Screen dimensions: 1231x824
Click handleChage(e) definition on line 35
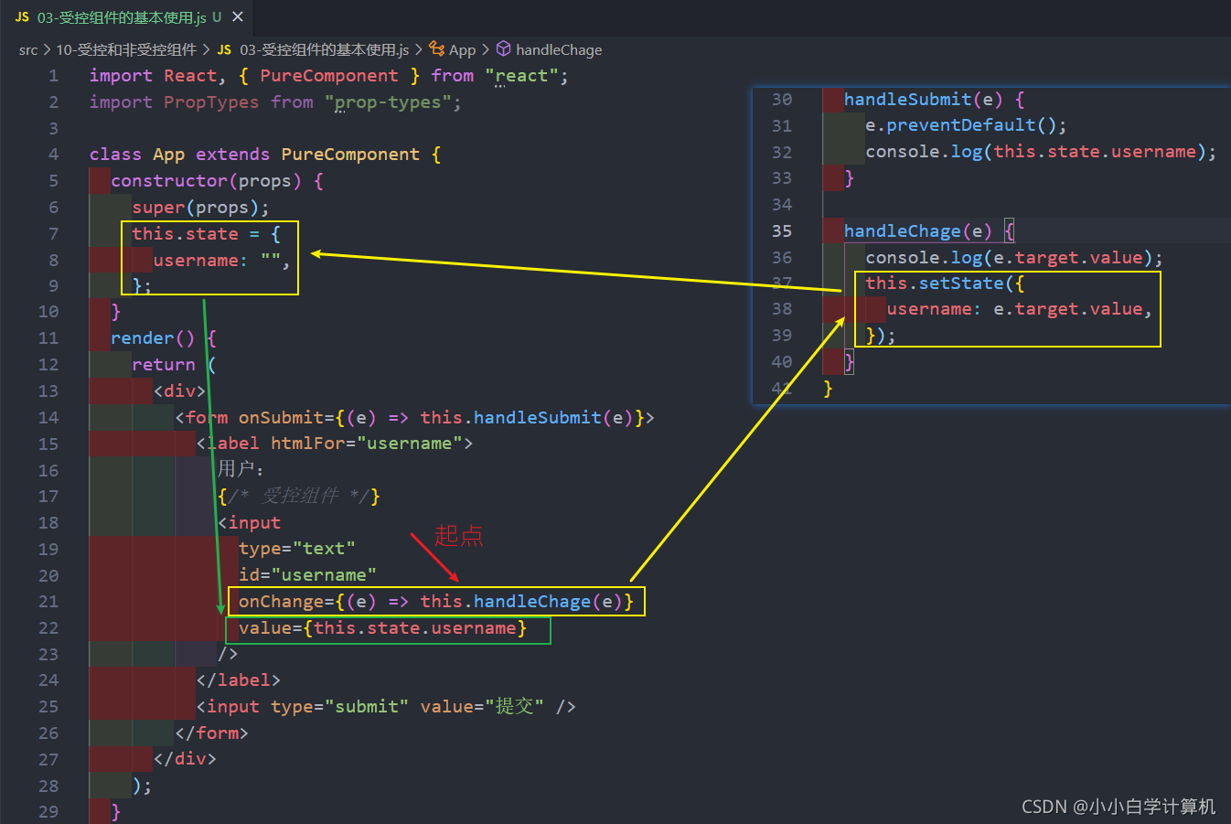tap(917, 231)
